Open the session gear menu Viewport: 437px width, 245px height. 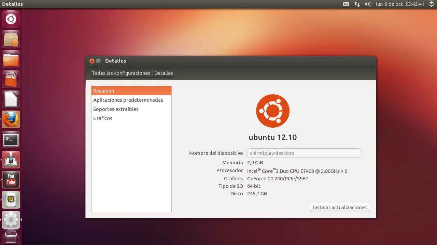431,4
